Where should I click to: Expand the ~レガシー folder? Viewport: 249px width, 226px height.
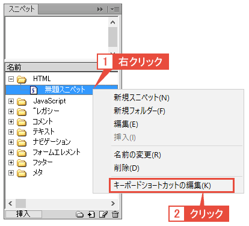(x=11, y=111)
